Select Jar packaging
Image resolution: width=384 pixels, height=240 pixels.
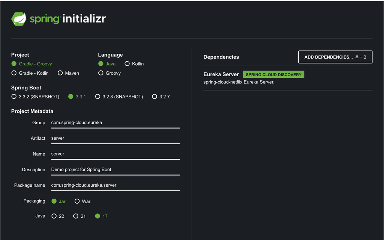coord(58,201)
